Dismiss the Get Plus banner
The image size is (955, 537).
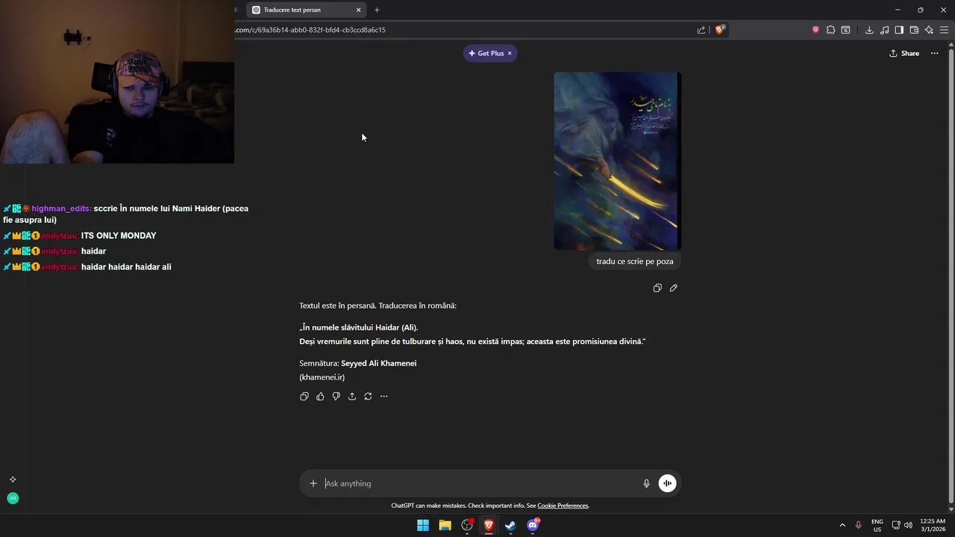pyautogui.click(x=510, y=53)
